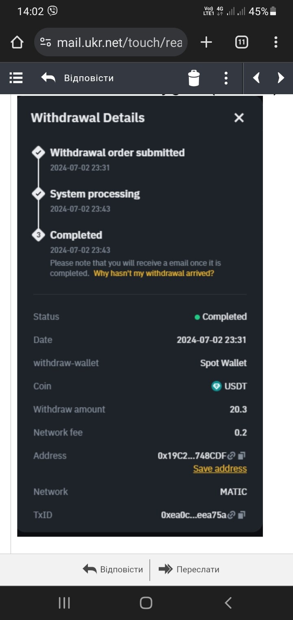Screen dimensions: 293x620
Task: Close the Withdrawal Details panel
Action: (239, 117)
